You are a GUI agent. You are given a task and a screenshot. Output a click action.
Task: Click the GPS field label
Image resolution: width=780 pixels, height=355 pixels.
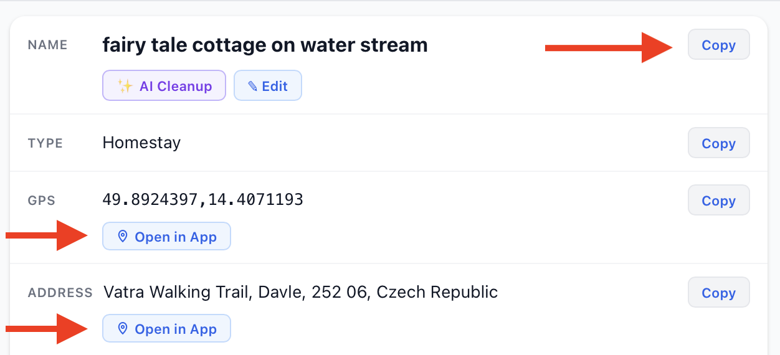42,201
